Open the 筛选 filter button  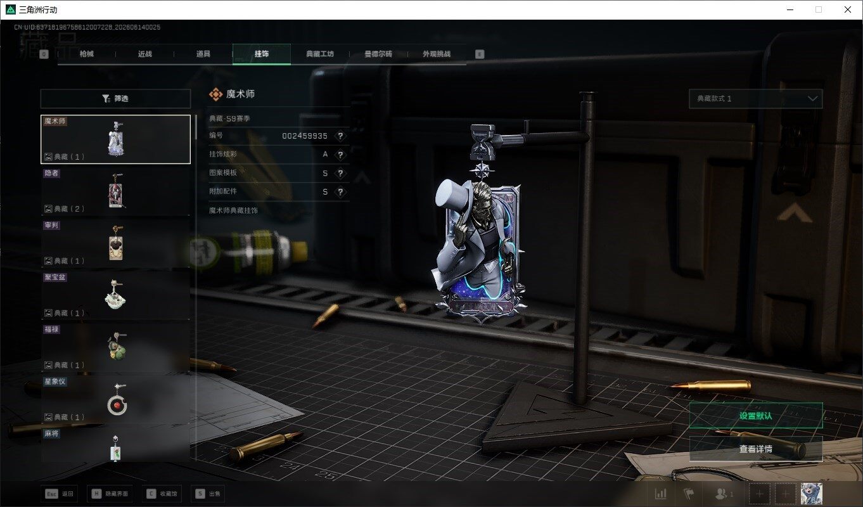coord(115,99)
